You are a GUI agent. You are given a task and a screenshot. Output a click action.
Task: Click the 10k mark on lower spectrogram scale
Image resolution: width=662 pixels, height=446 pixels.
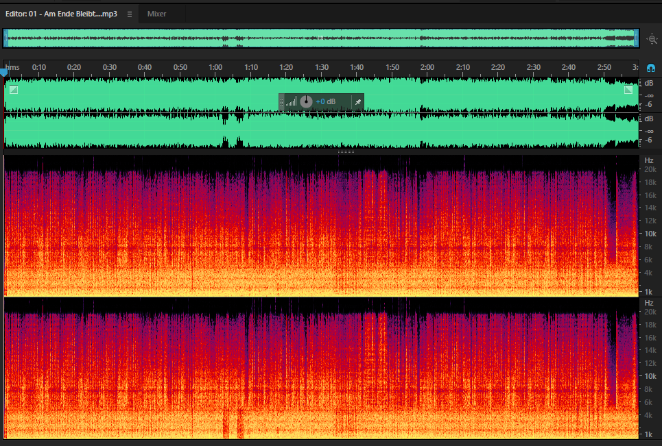coord(650,376)
